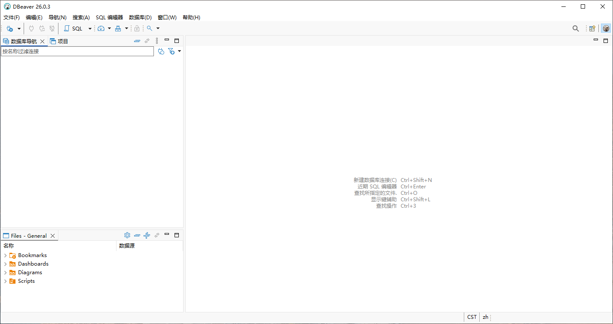
Task: Click the new database connection plug icon
Action: click(9, 29)
